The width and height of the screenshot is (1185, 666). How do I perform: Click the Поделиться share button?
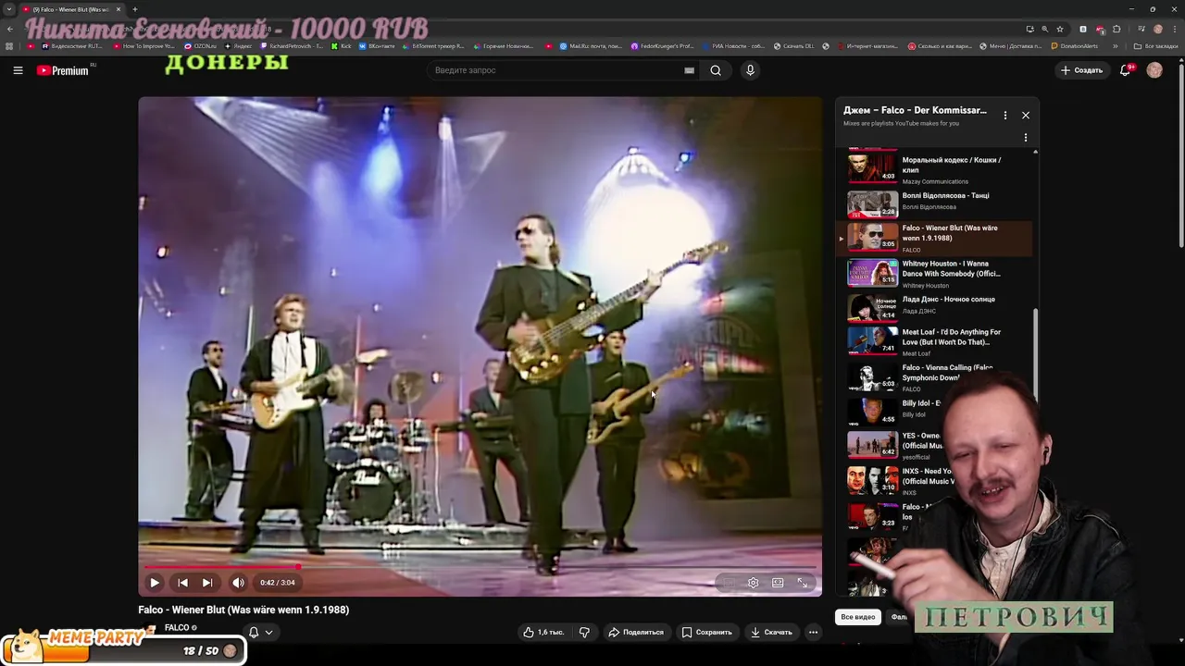click(636, 633)
